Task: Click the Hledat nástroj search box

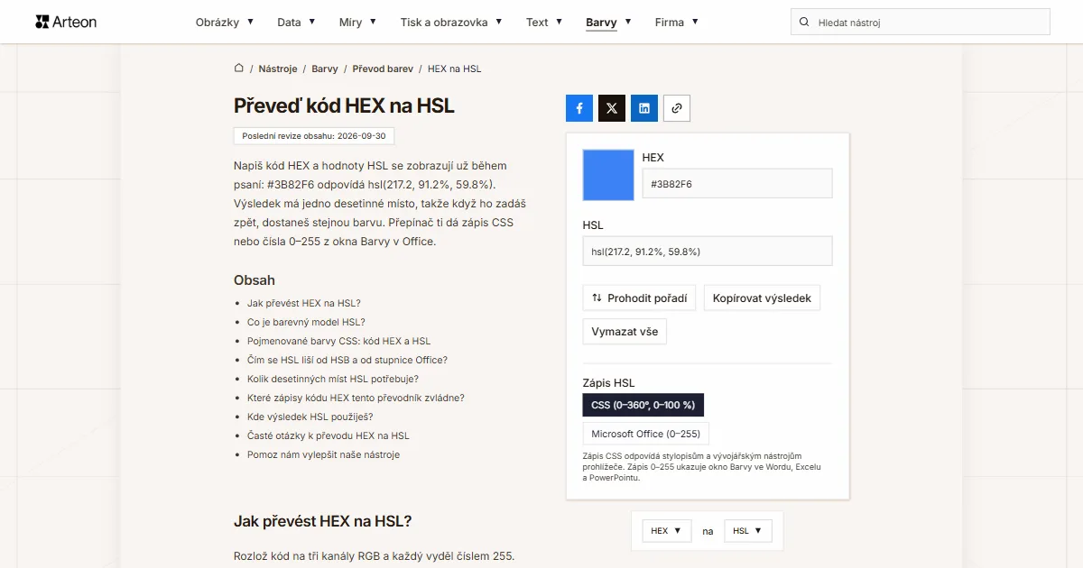Action: tap(921, 22)
